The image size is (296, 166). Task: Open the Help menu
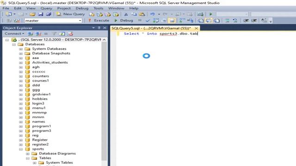coord(134,8)
